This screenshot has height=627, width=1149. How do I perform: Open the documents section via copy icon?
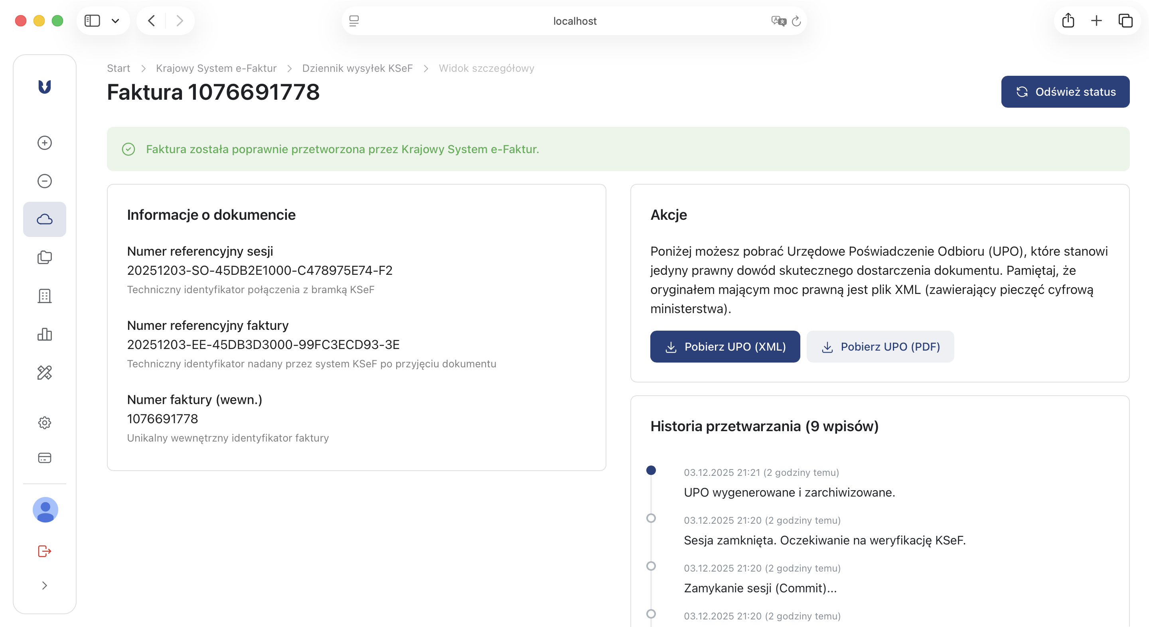point(44,257)
